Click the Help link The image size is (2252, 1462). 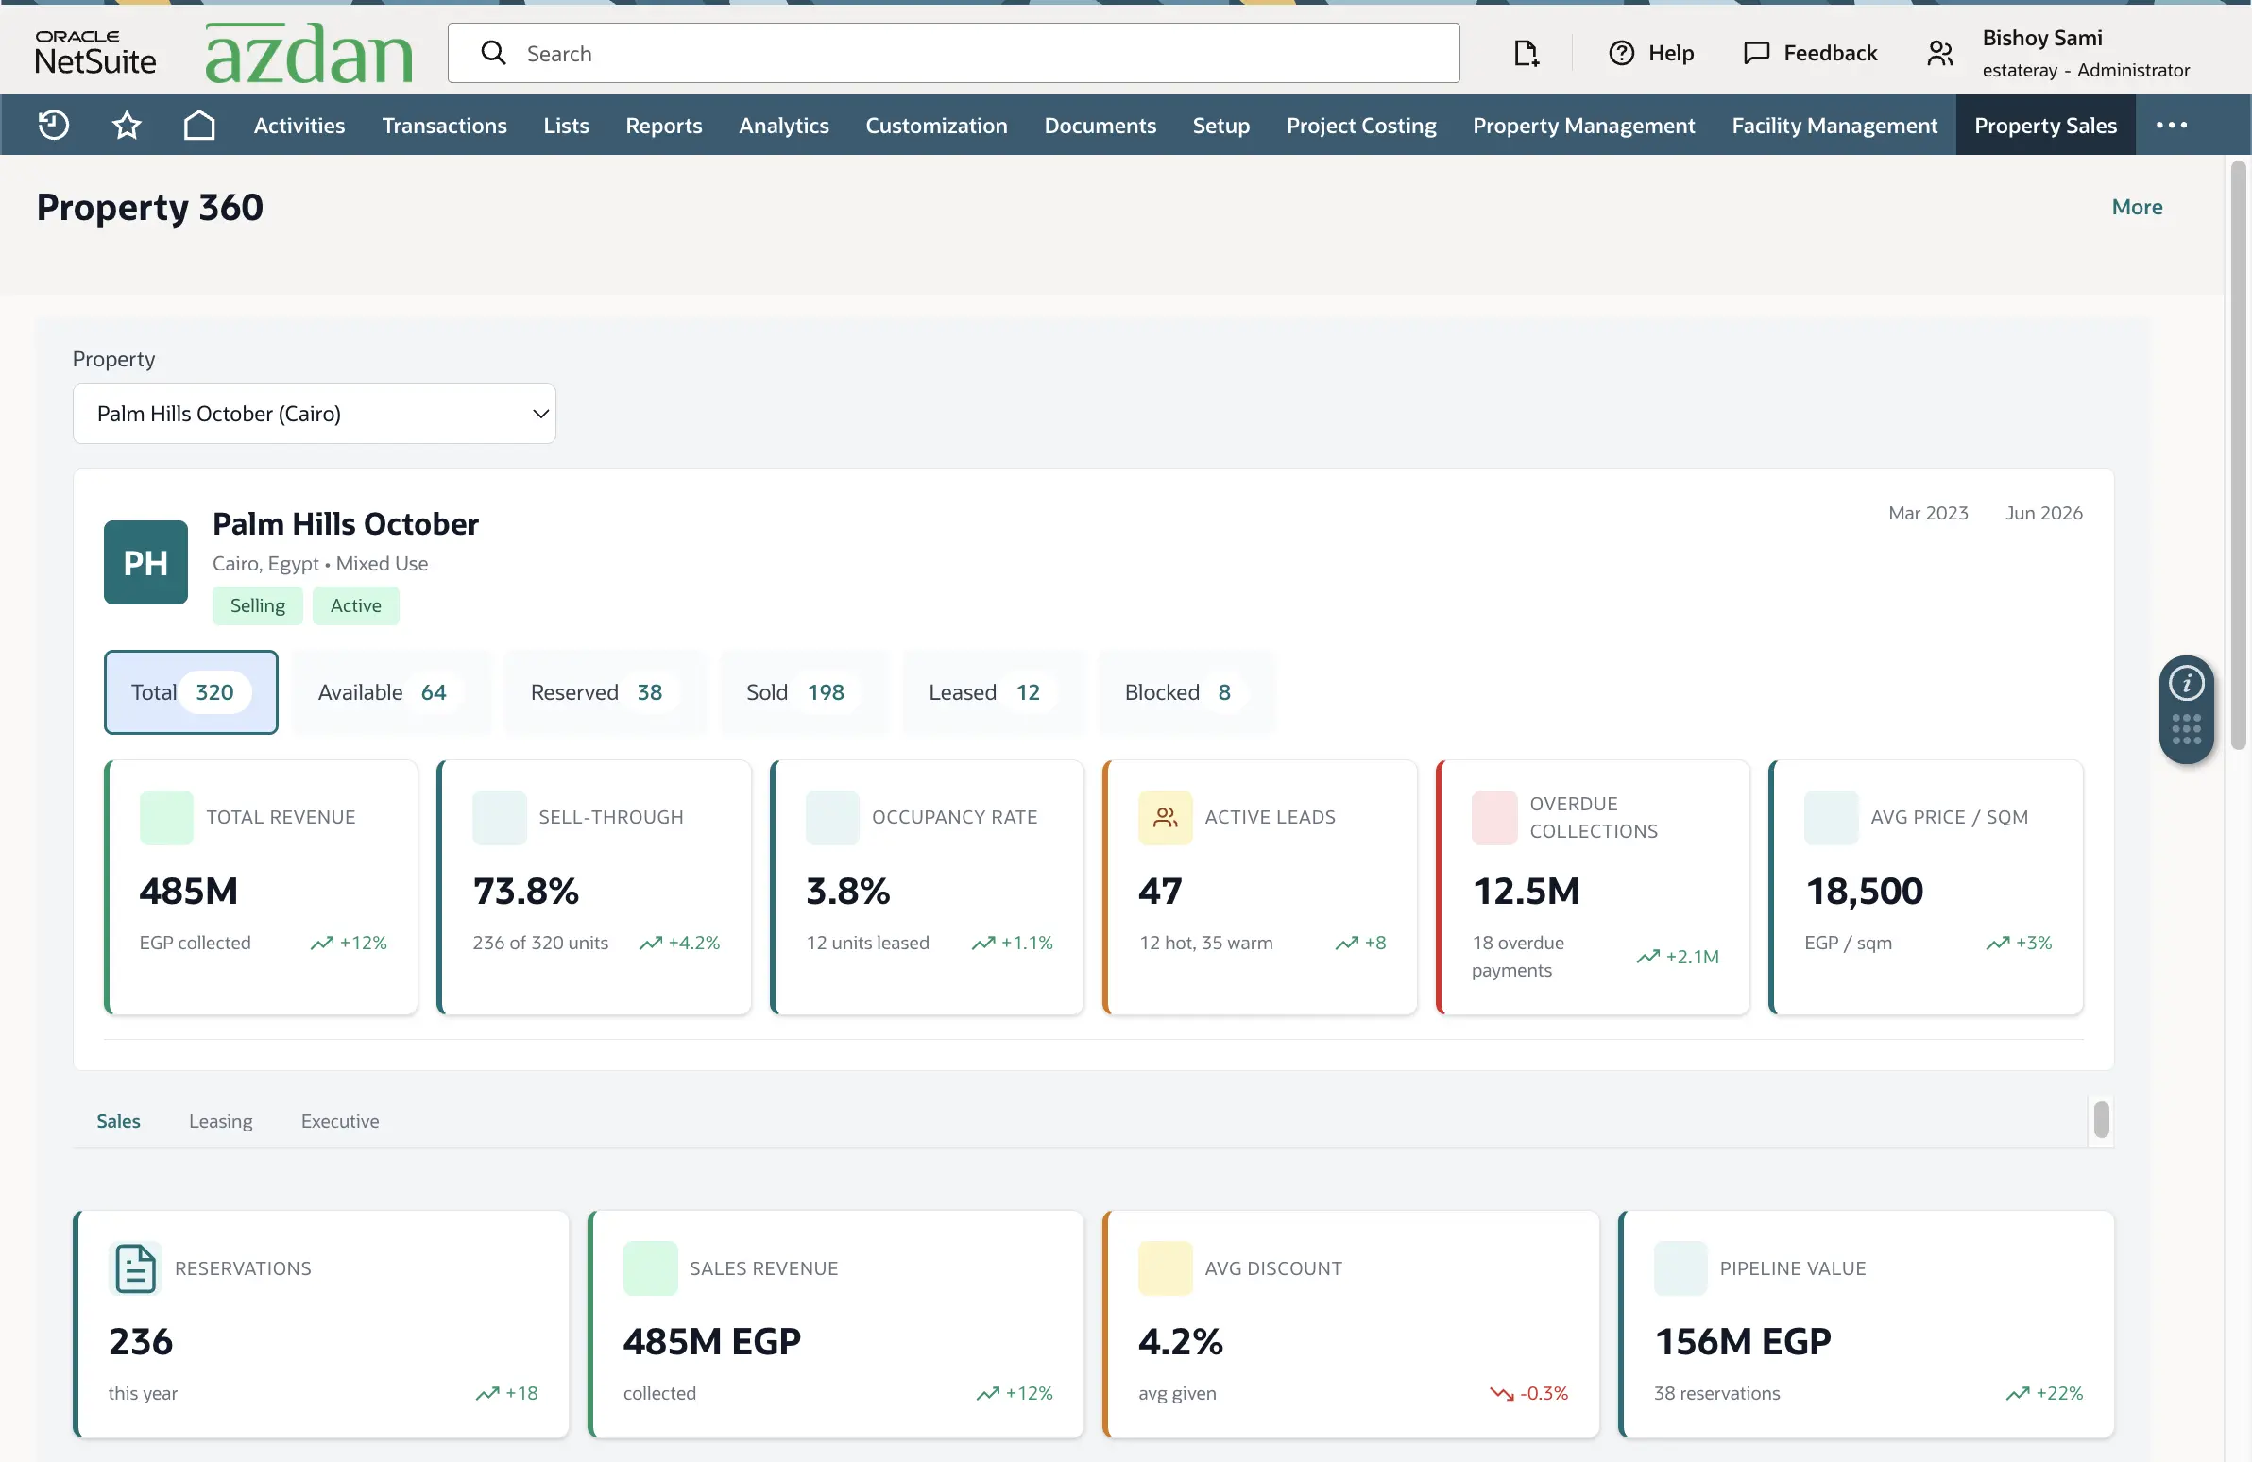click(x=1671, y=53)
